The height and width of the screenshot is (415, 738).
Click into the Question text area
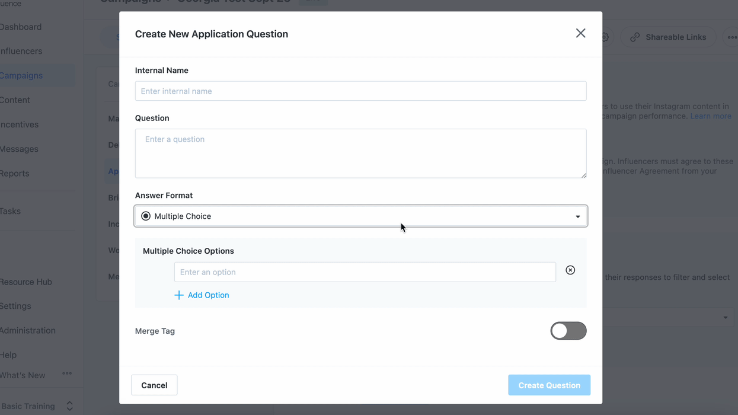tap(360, 154)
